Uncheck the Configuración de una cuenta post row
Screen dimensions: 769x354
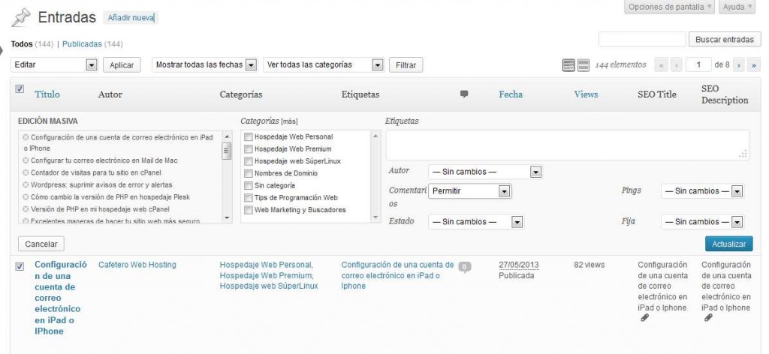(x=20, y=267)
